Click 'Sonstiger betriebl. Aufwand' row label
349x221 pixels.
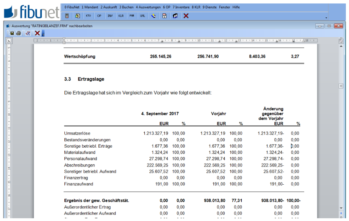(90, 171)
